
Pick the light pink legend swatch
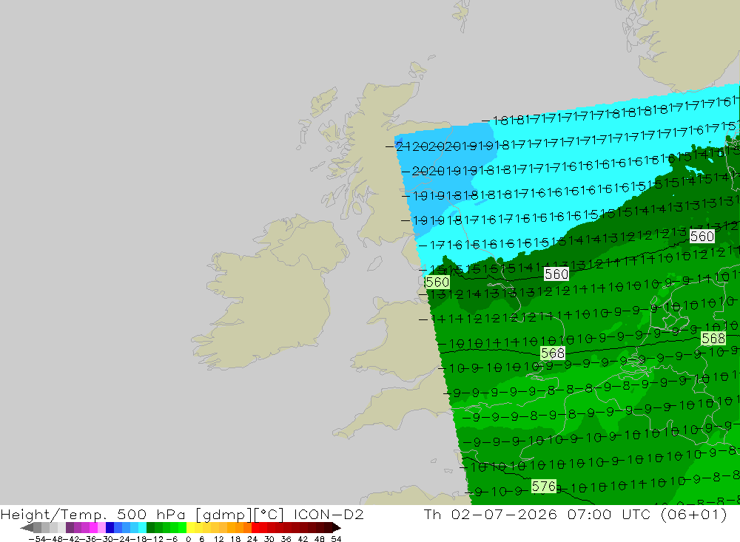point(102,528)
